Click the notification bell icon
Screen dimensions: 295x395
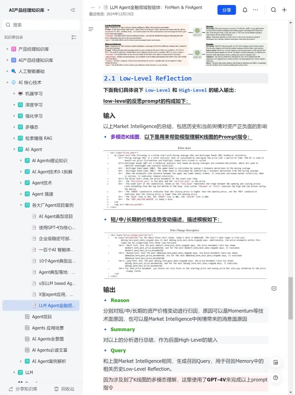(245, 10)
